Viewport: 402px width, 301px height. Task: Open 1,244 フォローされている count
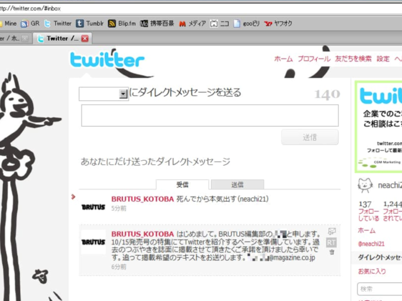point(392,211)
